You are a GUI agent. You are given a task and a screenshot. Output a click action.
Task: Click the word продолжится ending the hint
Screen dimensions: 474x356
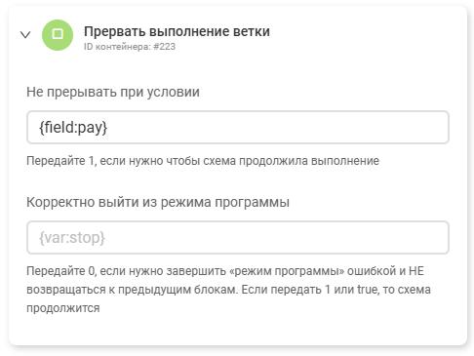pyautogui.click(x=63, y=308)
